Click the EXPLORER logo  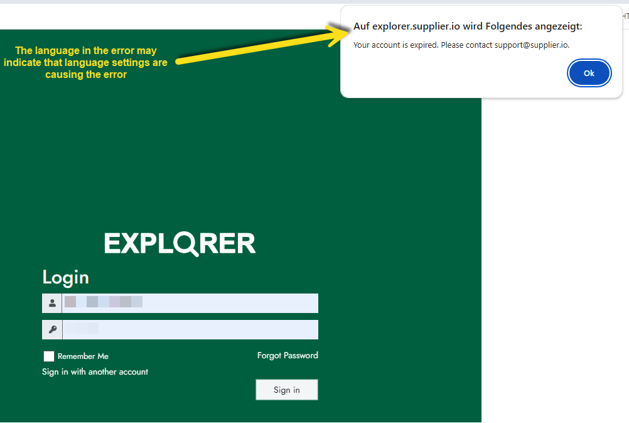click(x=180, y=243)
